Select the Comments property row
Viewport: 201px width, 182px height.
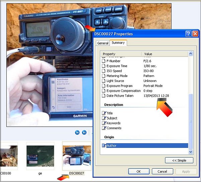click(145, 128)
